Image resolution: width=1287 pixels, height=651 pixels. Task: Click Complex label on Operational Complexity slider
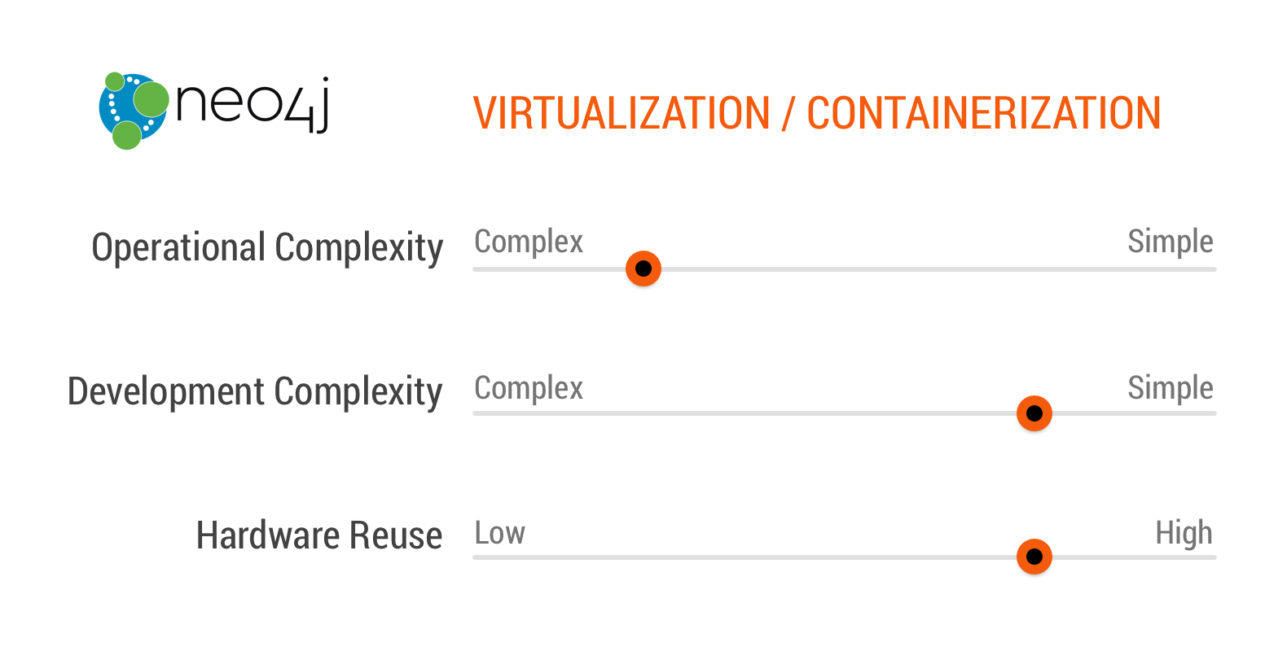529,242
